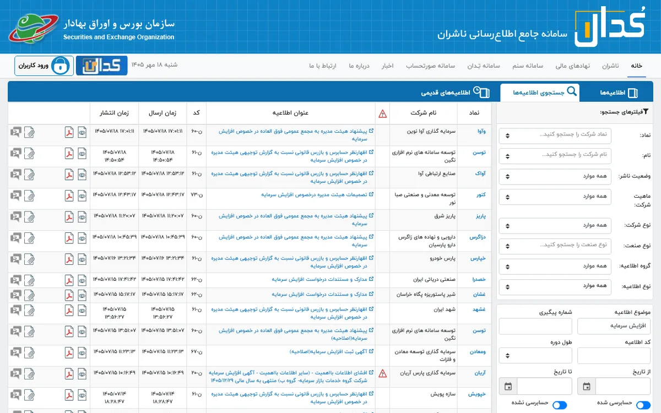Open PDF icon in آواک row
661x413 pixels.
[x=69, y=175]
